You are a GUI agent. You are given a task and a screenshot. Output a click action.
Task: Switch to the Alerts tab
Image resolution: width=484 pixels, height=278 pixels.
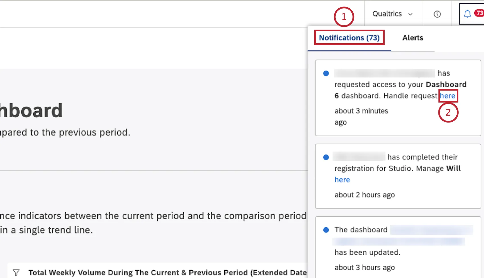(413, 38)
